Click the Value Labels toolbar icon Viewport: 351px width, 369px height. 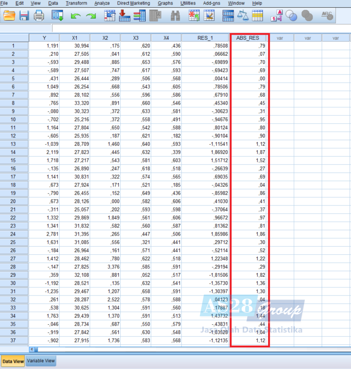click(277, 16)
